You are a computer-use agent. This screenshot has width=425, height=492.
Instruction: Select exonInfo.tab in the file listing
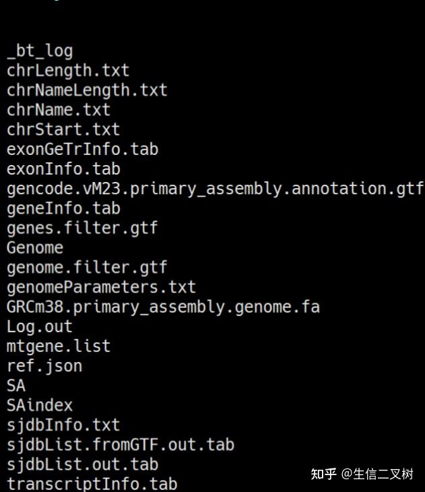pos(63,168)
